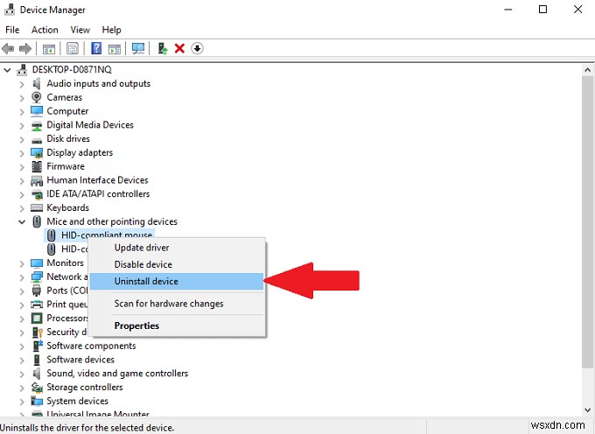Image resolution: width=595 pixels, height=434 pixels.
Task: Click Update device driver toolbar icon
Action: tap(163, 48)
